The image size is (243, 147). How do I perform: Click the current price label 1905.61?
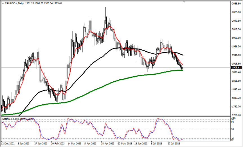[236, 68]
